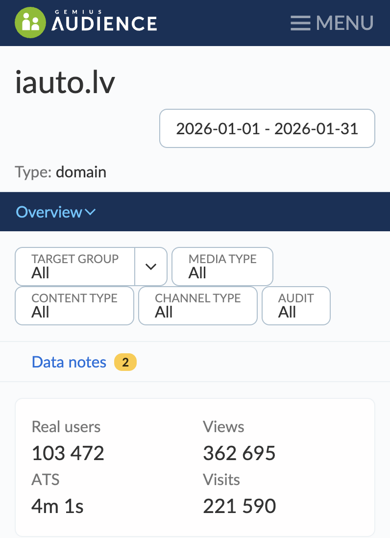The width and height of the screenshot is (390, 538).
Task: Click the chevron next to Overview
Action: (x=91, y=212)
